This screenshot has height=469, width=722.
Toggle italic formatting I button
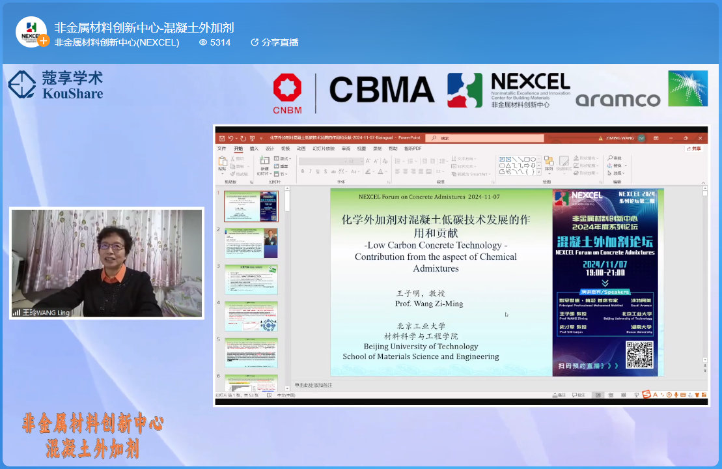(310, 171)
